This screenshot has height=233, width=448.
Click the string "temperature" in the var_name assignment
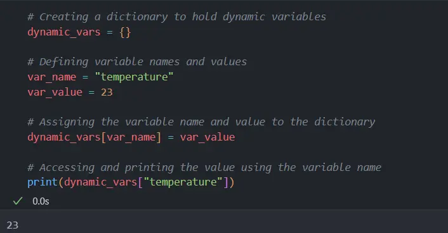pyautogui.click(x=134, y=77)
